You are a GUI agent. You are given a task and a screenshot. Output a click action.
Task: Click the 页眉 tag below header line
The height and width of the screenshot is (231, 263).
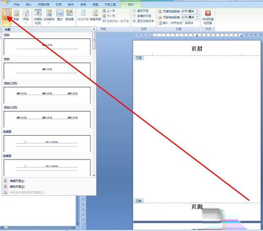(x=139, y=58)
